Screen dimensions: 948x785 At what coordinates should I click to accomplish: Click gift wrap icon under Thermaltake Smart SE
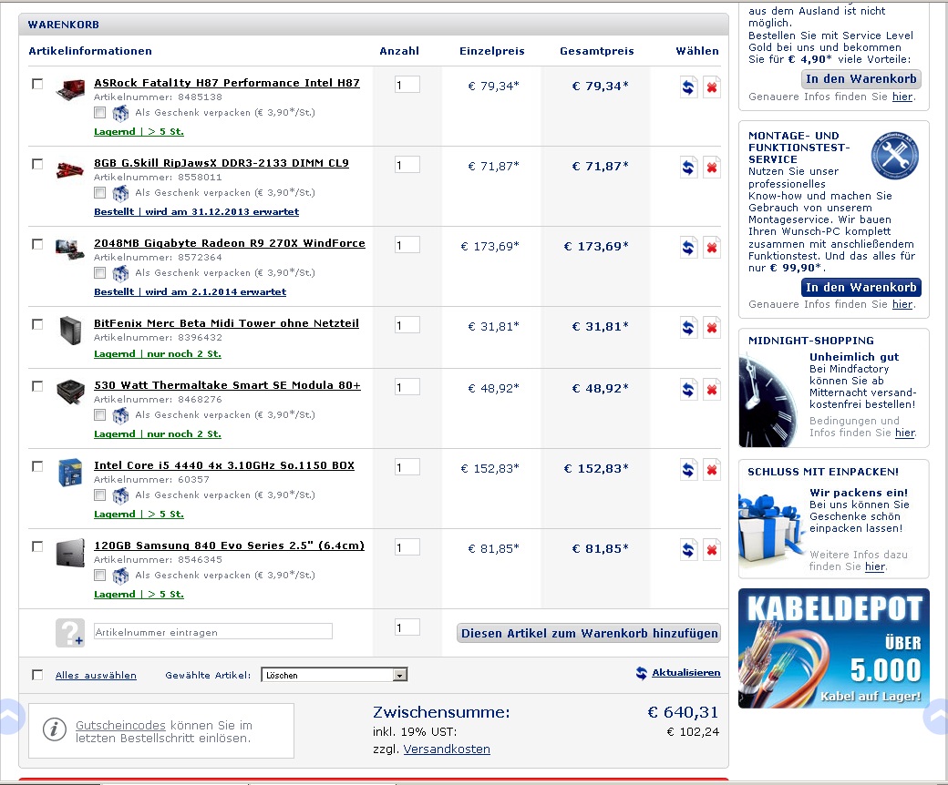(x=120, y=415)
